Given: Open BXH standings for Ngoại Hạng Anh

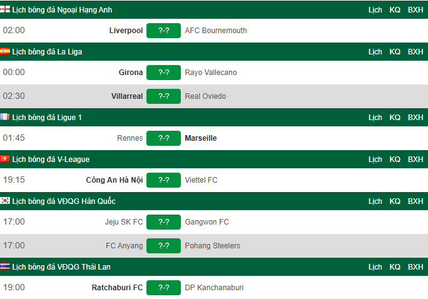Looking at the screenshot, I should coord(415,10).
